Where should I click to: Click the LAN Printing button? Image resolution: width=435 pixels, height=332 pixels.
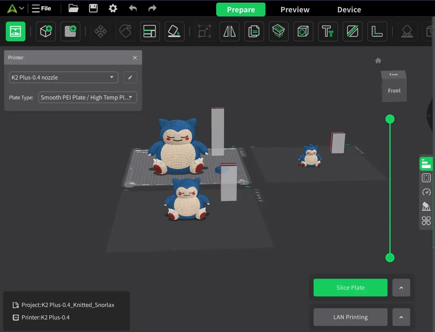click(350, 317)
